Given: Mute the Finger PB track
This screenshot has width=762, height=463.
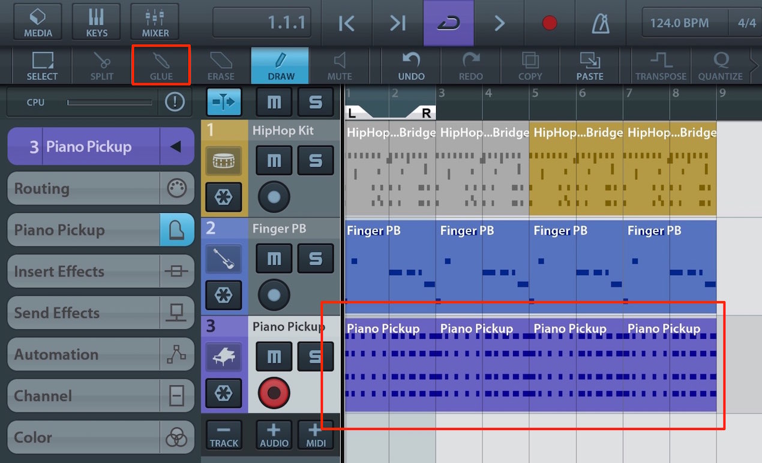Looking at the screenshot, I should tap(274, 258).
